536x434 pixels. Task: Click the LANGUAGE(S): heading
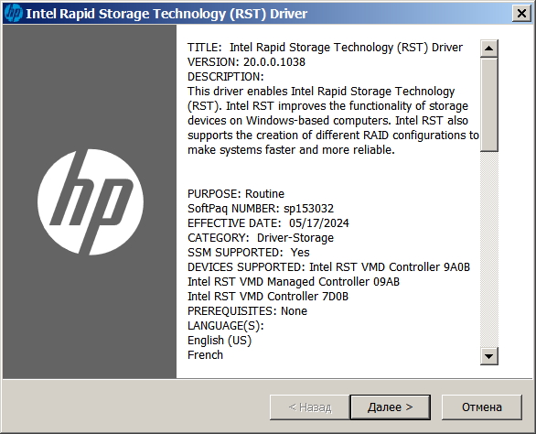[x=226, y=326]
